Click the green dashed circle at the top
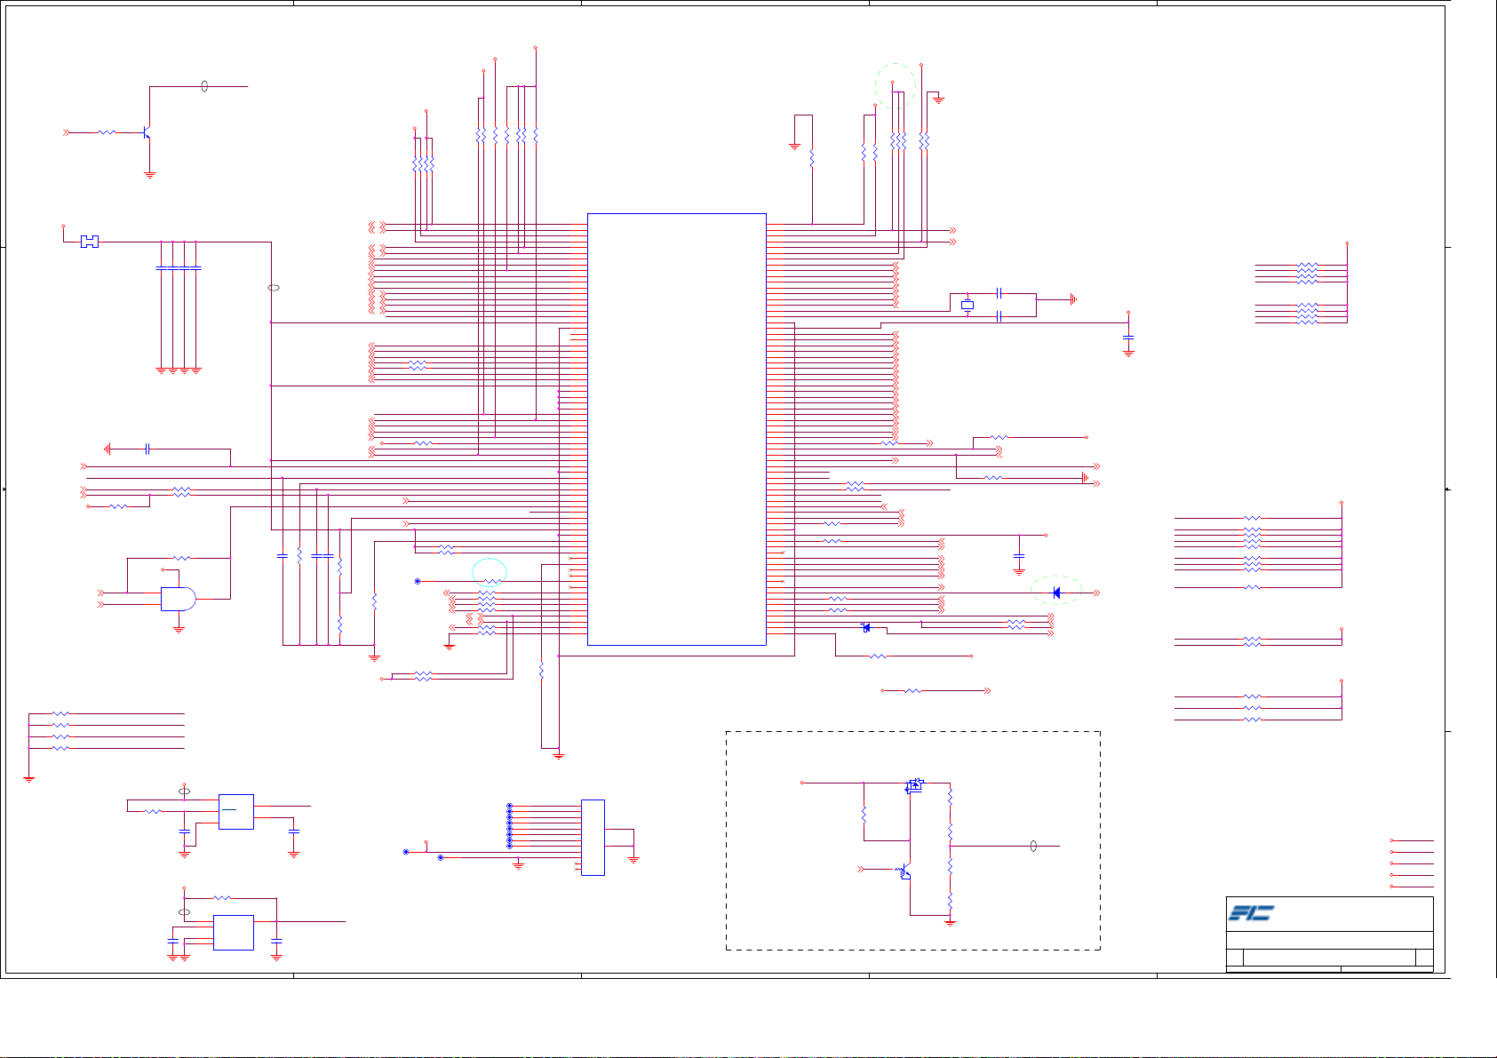This screenshot has width=1497, height=1058. point(896,86)
